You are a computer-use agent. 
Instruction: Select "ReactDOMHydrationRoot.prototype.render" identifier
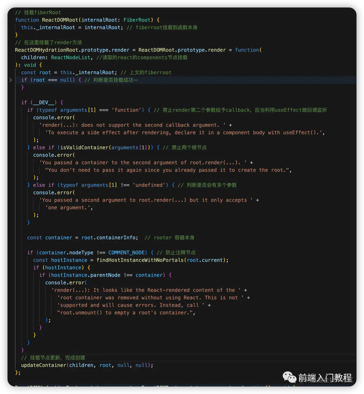[72, 50]
